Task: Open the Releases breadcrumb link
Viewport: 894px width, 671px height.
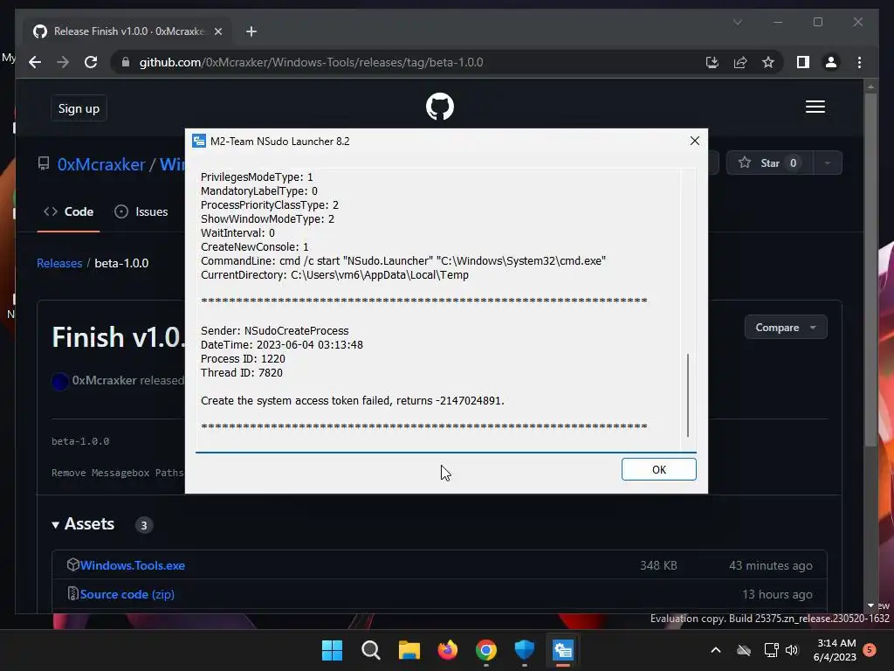Action: coord(59,263)
